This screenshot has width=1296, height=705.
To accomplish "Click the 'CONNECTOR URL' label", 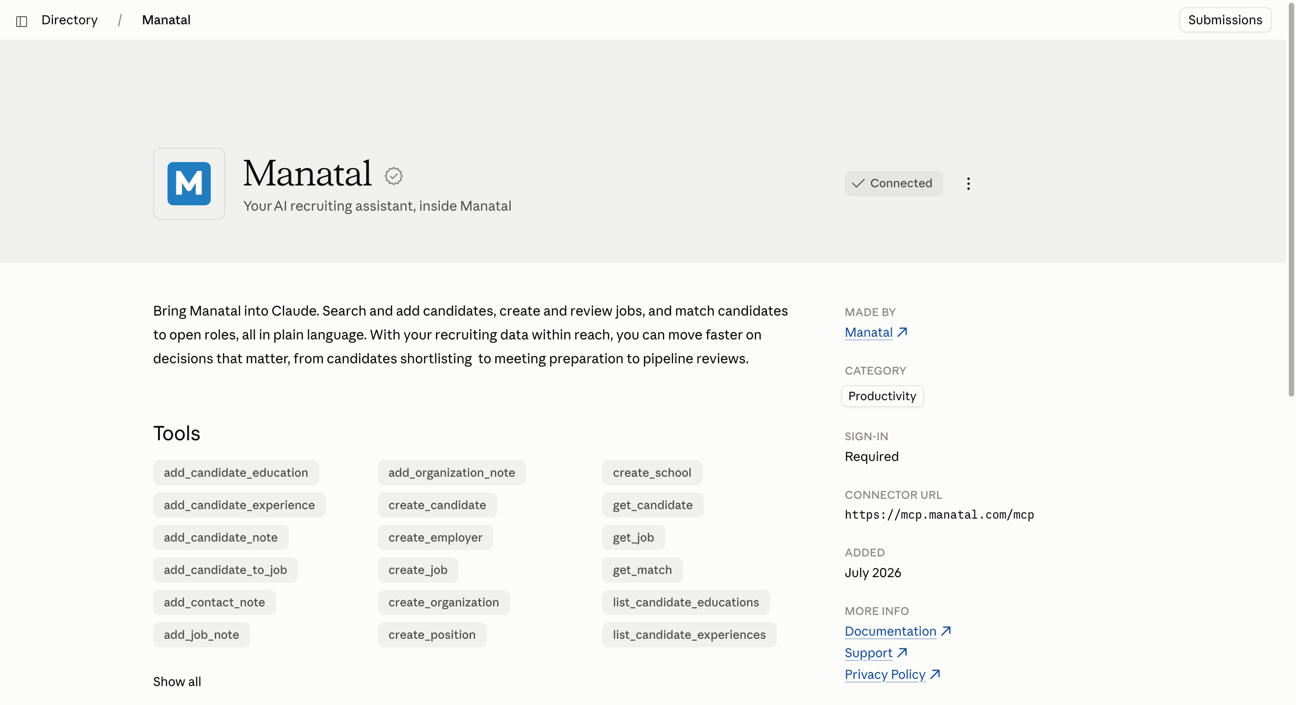I will (x=893, y=495).
